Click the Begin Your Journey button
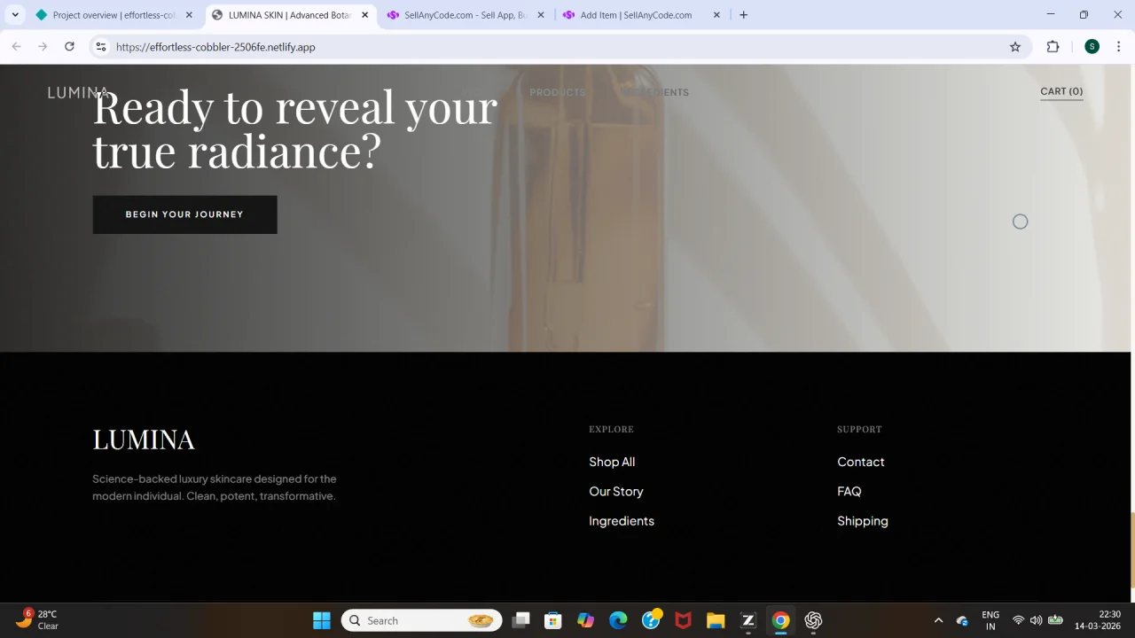The image size is (1135, 638). pyautogui.click(x=184, y=214)
